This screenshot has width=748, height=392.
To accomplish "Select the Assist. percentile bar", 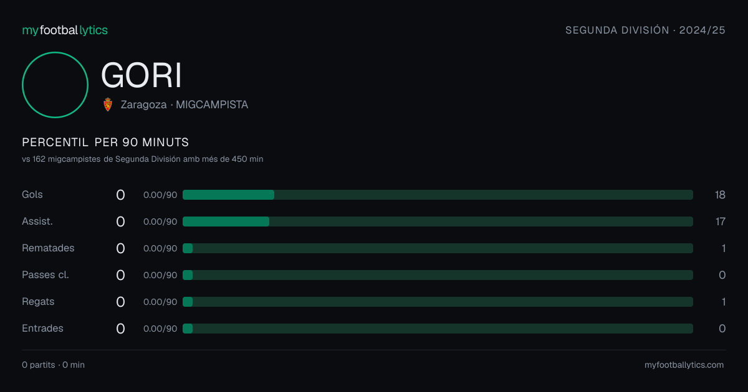I will coord(438,222).
